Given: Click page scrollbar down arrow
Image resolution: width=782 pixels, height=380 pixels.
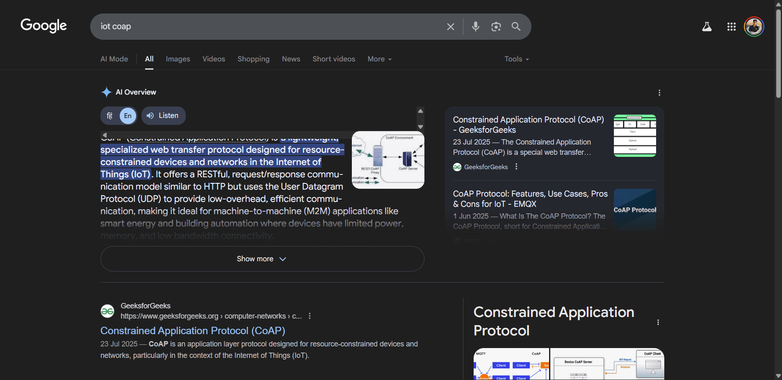Looking at the screenshot, I should click(778, 376).
